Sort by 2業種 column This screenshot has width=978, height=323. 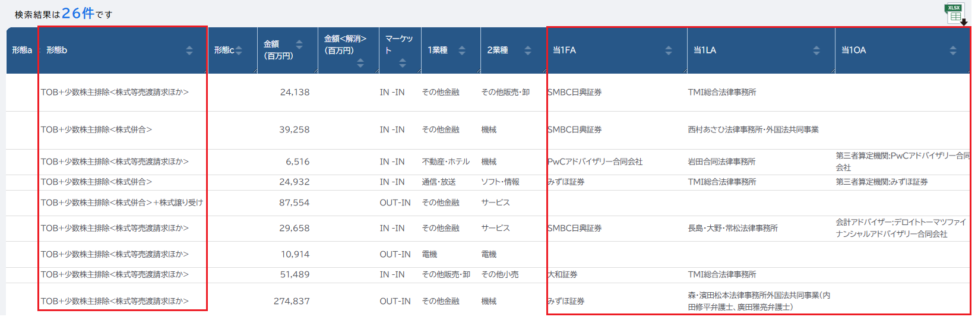click(x=528, y=50)
